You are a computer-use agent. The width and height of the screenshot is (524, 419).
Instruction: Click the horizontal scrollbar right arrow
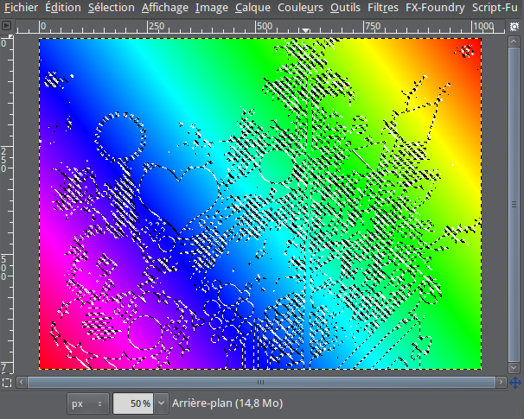click(500, 381)
